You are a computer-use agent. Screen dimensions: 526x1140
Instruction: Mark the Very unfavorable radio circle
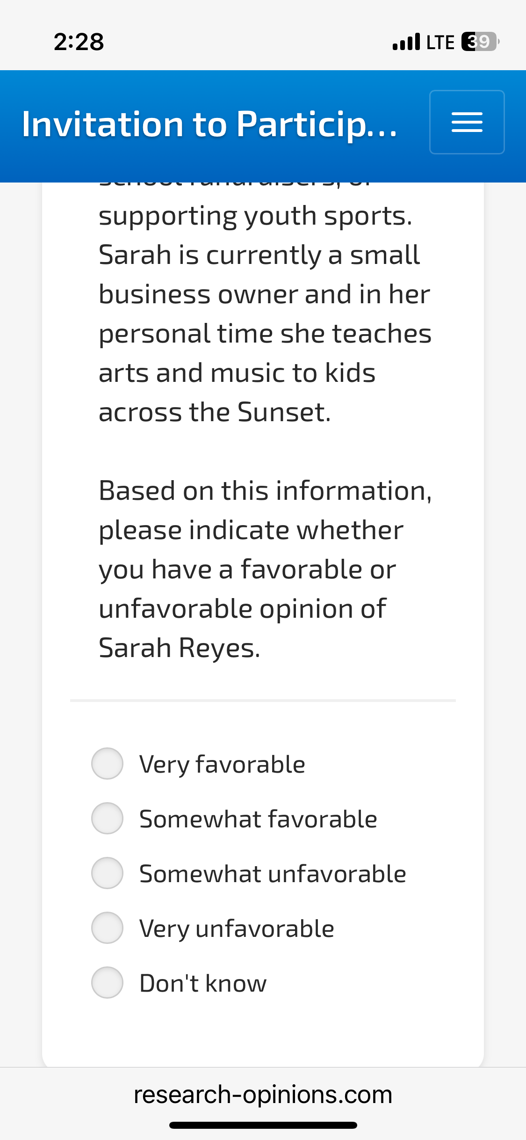click(x=108, y=928)
